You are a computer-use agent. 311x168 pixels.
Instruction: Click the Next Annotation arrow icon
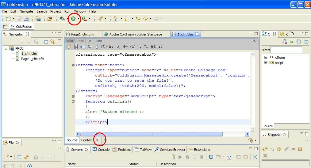116,19
